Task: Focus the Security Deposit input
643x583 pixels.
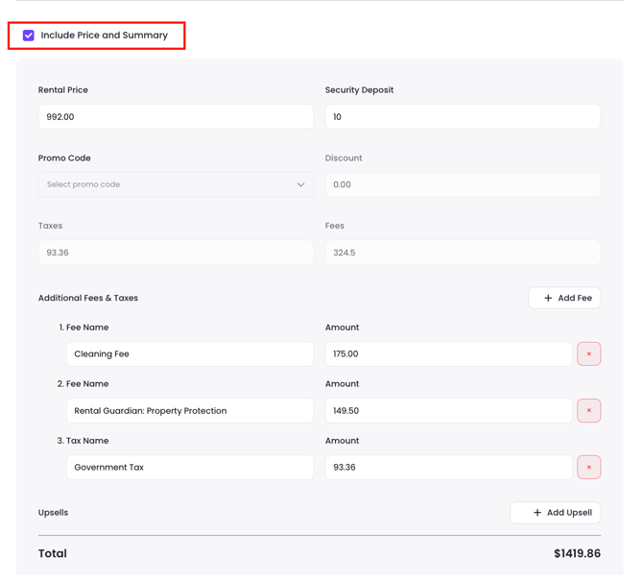Action: pos(463,117)
